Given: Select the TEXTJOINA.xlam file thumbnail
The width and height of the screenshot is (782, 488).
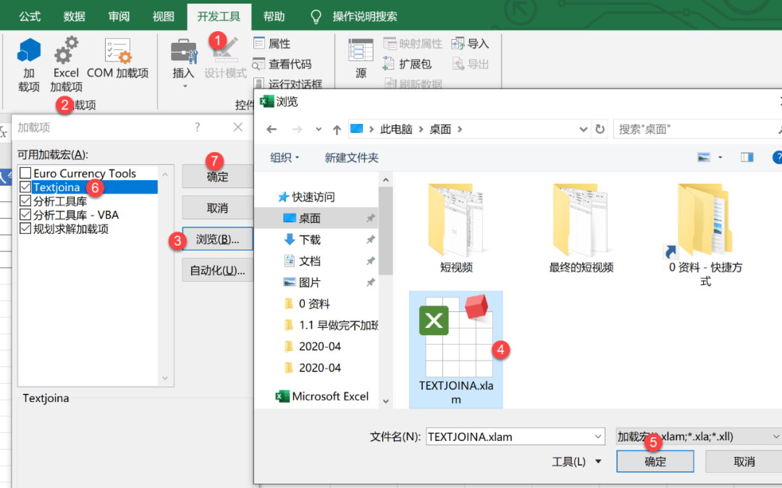Looking at the screenshot, I should point(456,333).
